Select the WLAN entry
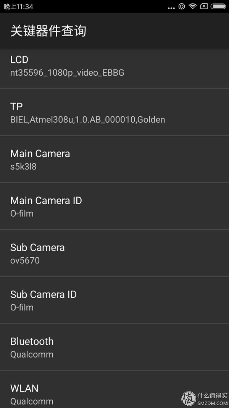This screenshot has height=408, width=229. point(114,390)
